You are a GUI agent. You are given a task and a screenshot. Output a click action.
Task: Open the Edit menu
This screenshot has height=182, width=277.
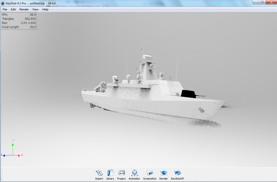point(13,9)
